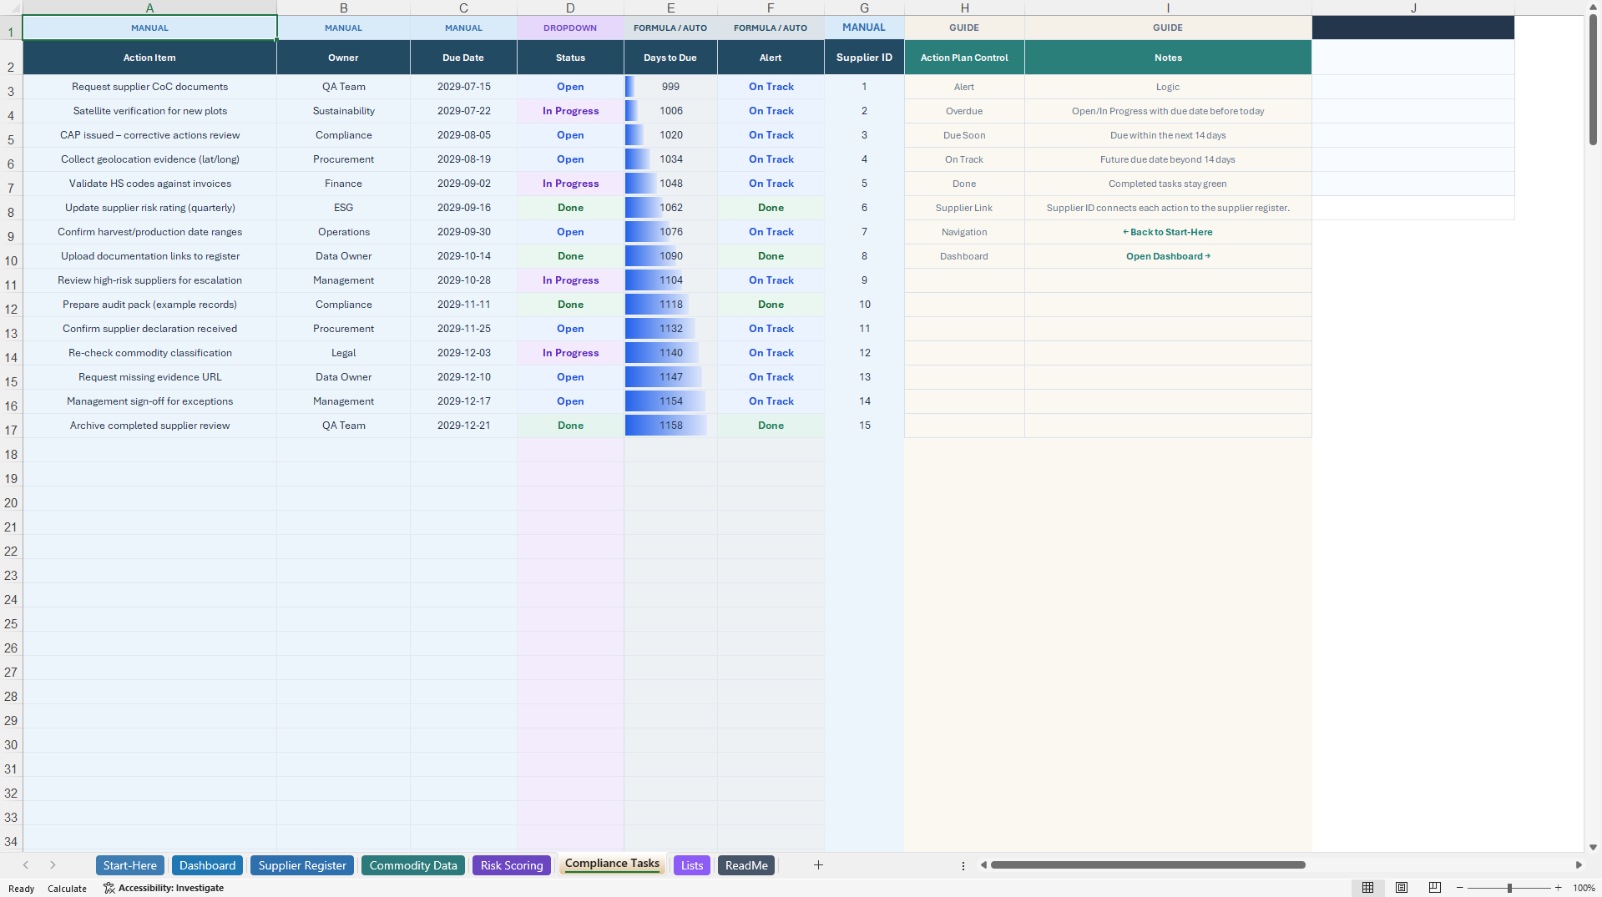Select Status cell for Satellite verification row
This screenshot has height=897, width=1602.
point(570,111)
